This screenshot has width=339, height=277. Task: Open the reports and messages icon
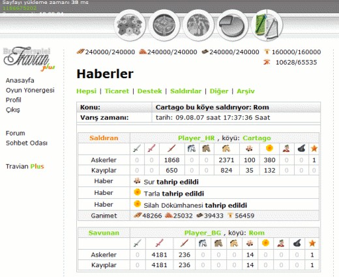click(267, 25)
